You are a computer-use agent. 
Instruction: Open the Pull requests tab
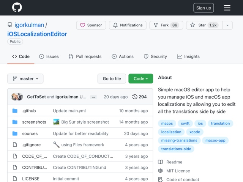pyautogui.click(x=85, y=56)
